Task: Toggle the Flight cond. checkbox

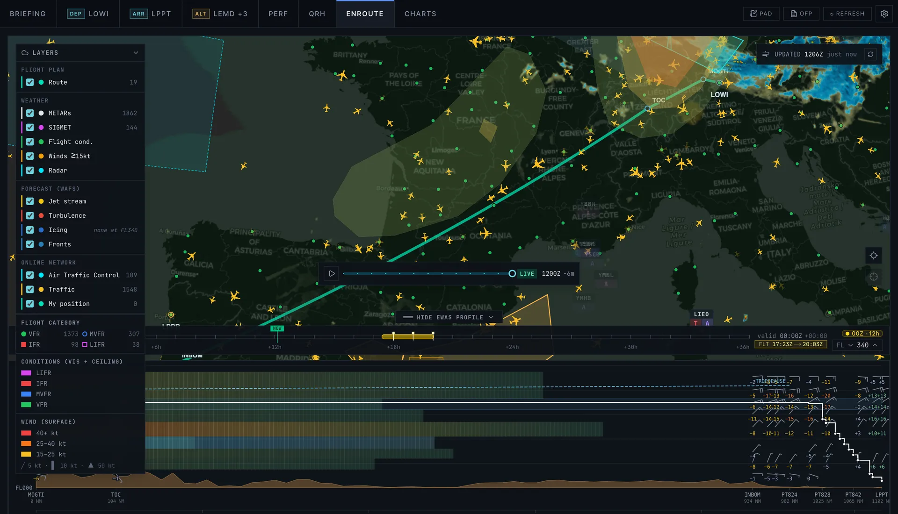Action: click(x=30, y=142)
